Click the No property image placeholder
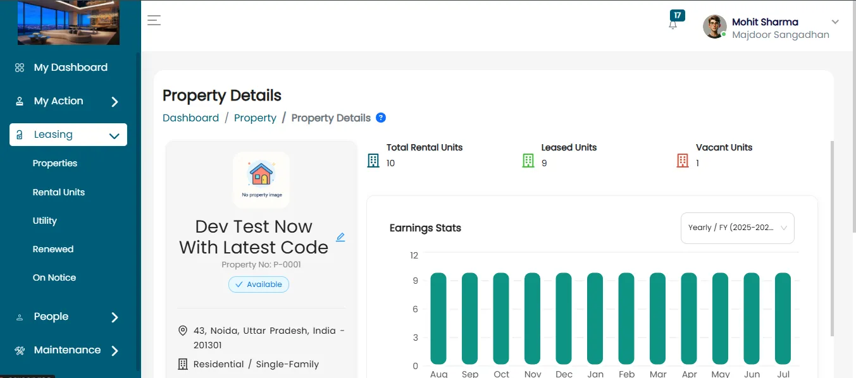Viewport: 856px width, 378px height. (x=261, y=180)
